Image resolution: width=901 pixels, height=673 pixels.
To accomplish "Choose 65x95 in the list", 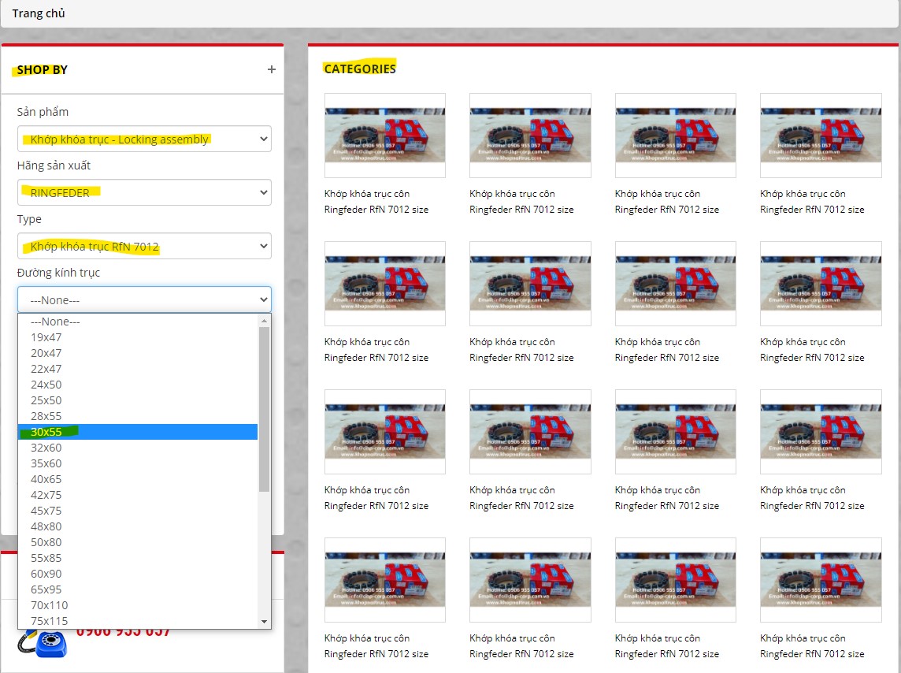I will point(138,589).
